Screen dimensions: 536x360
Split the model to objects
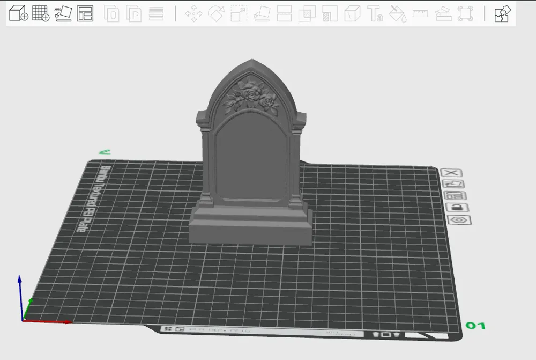(x=111, y=14)
